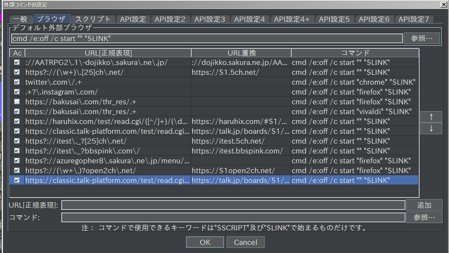Image resolution: width=449 pixels, height=253 pixels.
Task: Dismiss dialog with Cancel button
Action: (x=245, y=242)
